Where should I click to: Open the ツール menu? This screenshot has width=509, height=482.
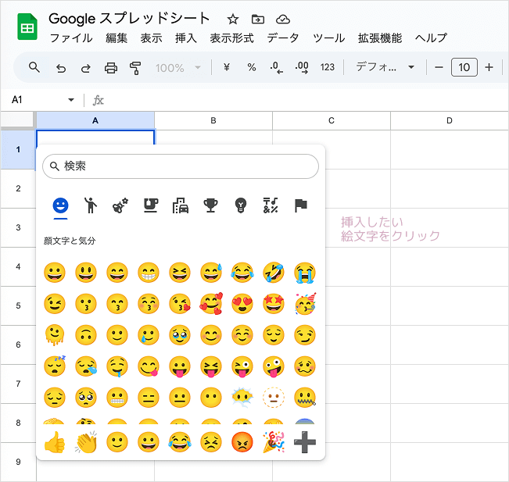tap(328, 38)
